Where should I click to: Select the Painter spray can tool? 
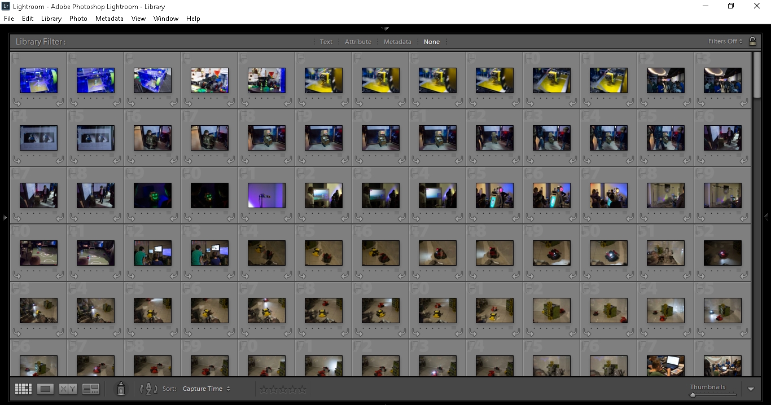(x=121, y=388)
